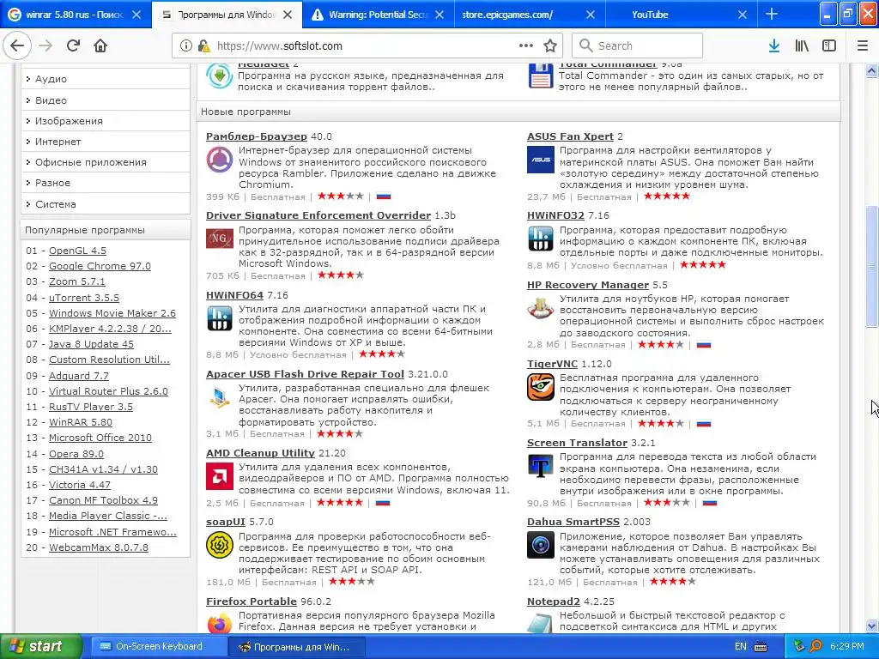Click the page scrollbar up arrow
The width and height of the screenshot is (879, 659).
click(871, 70)
